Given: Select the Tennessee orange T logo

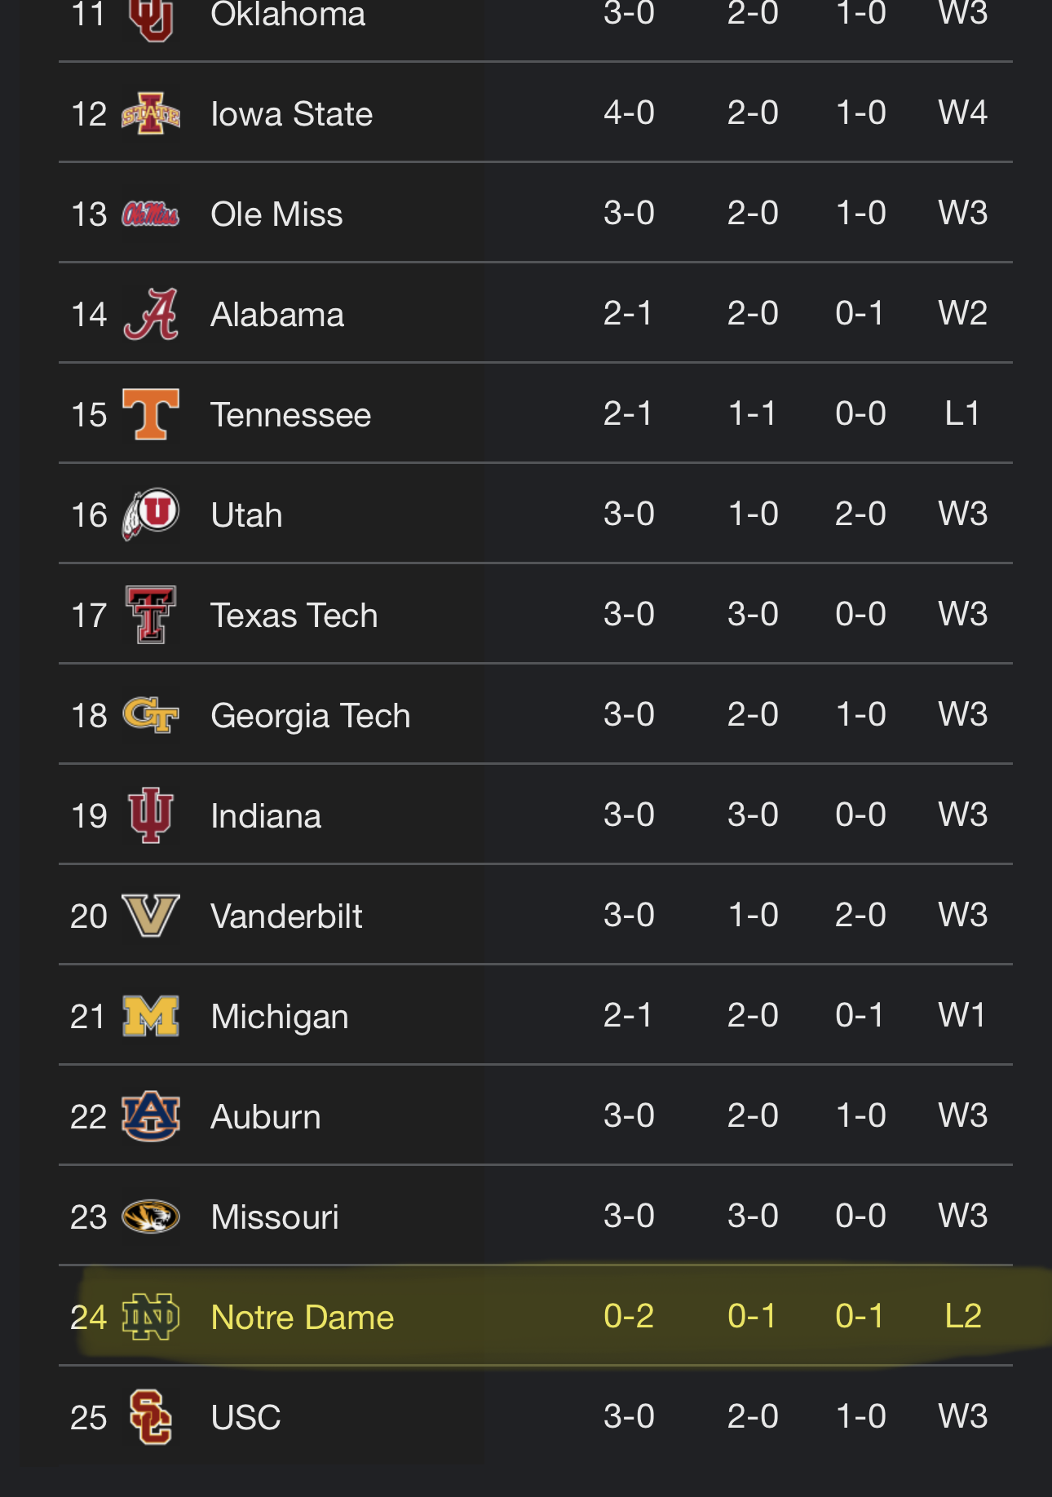Looking at the screenshot, I should (151, 414).
